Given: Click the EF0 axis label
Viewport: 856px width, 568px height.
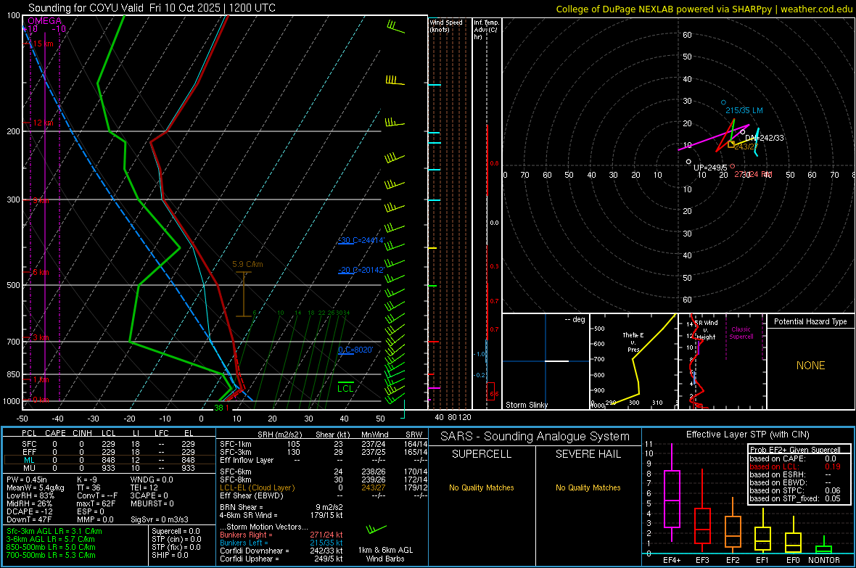Looking at the screenshot, I should (793, 560).
